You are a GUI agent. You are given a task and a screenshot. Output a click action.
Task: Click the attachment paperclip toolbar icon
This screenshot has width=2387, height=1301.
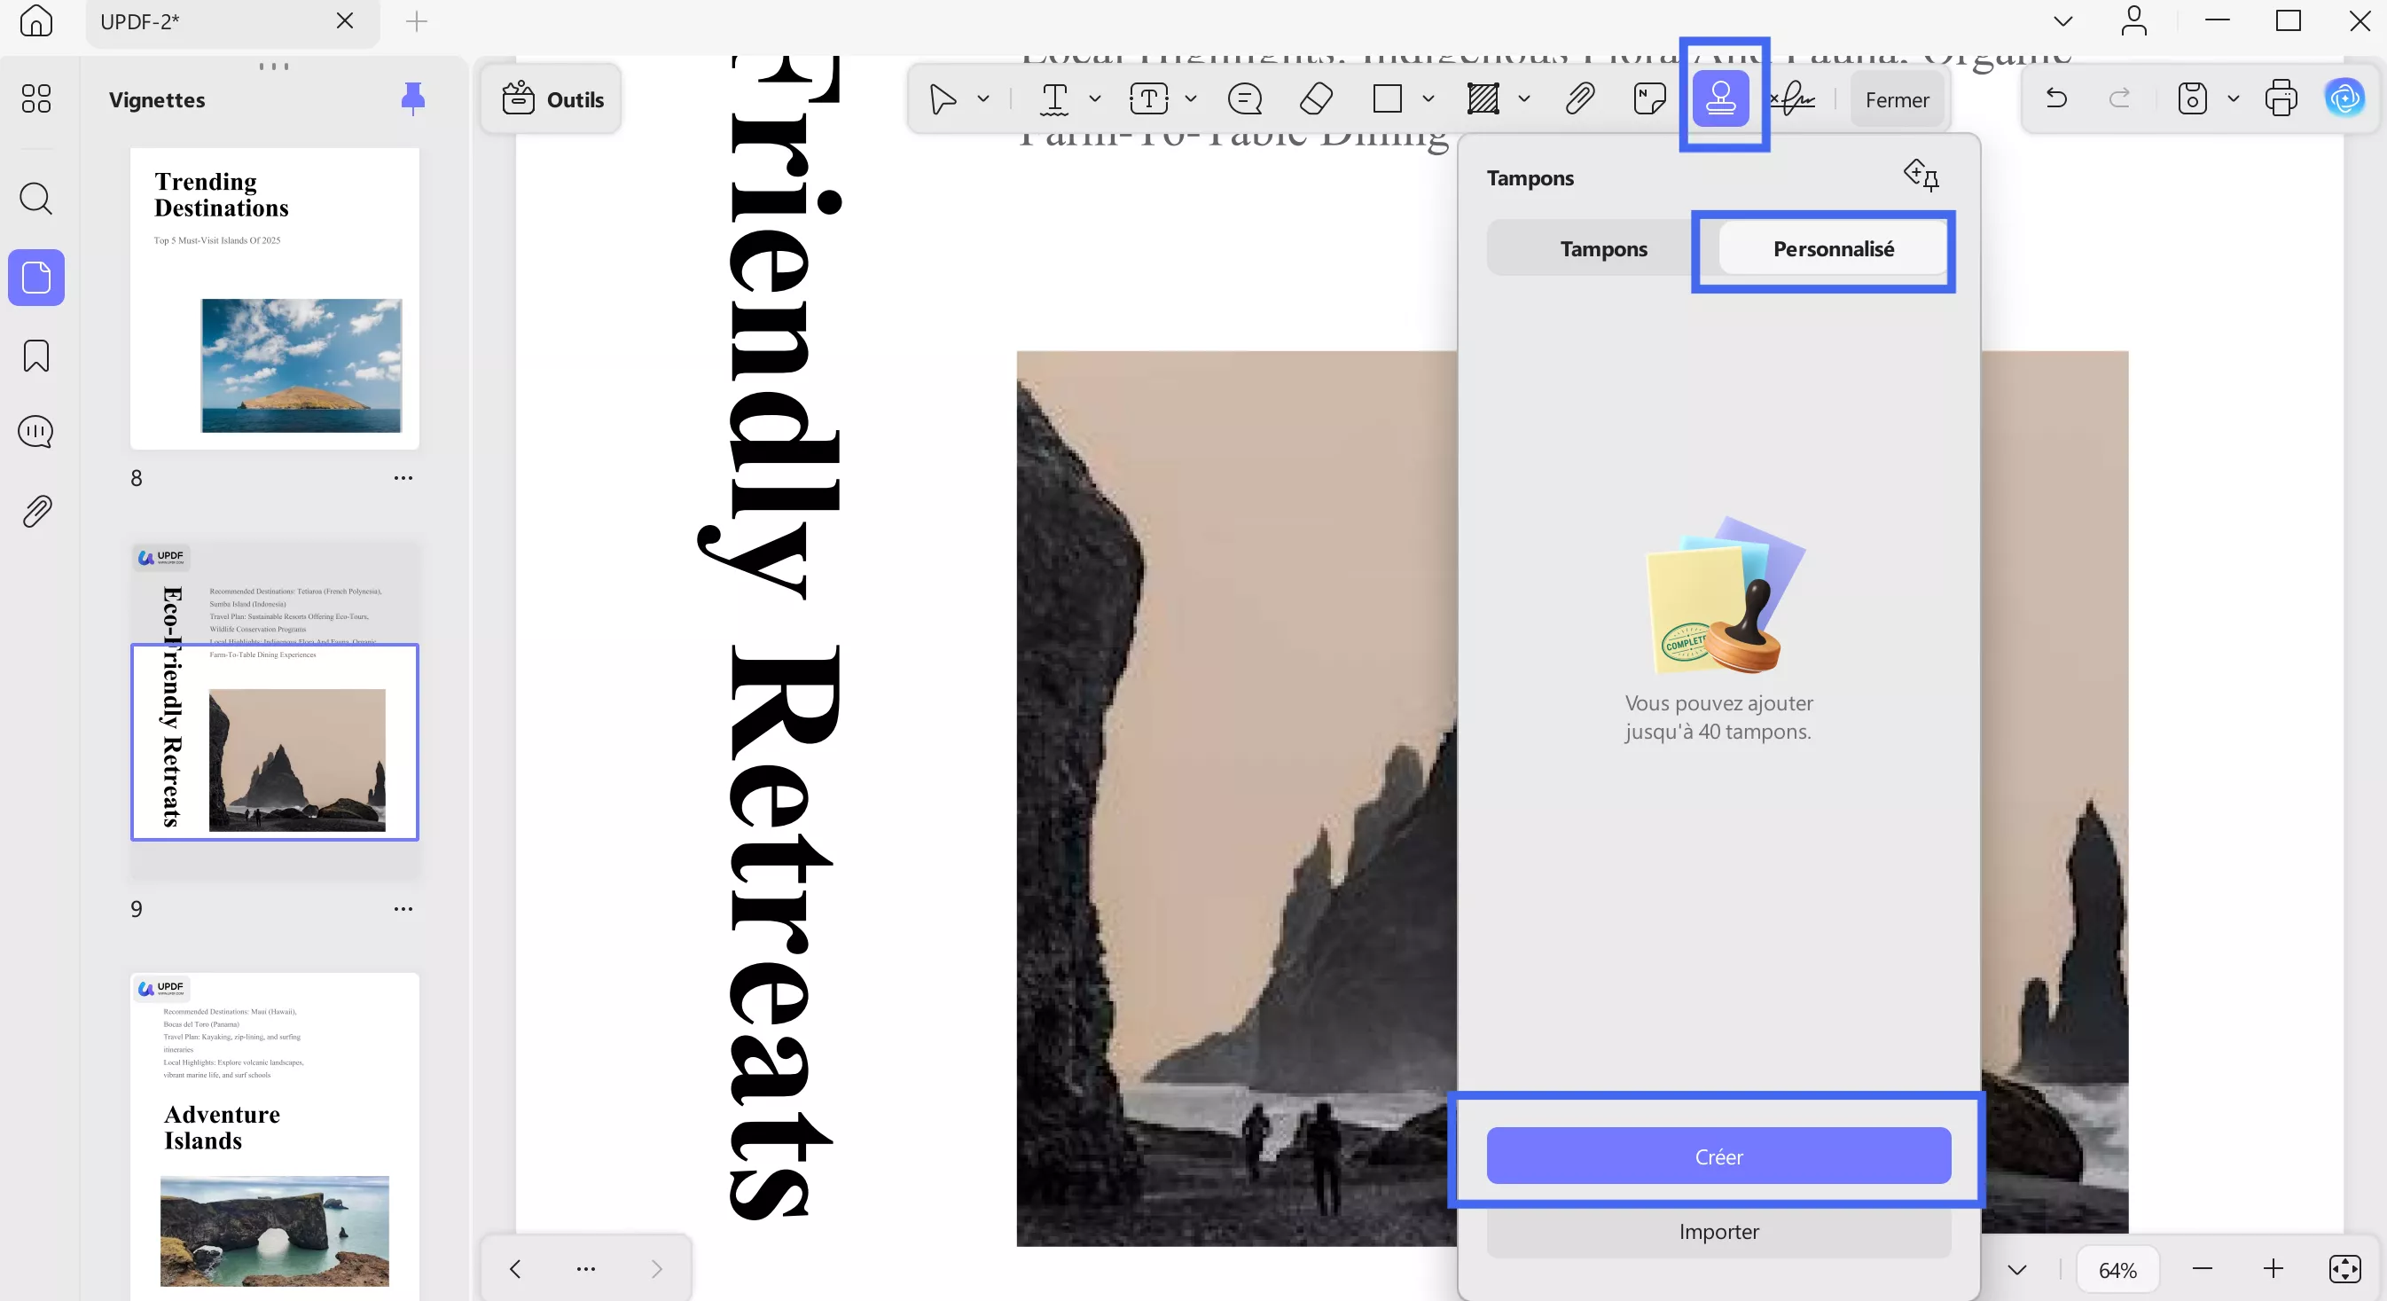pos(1580,98)
